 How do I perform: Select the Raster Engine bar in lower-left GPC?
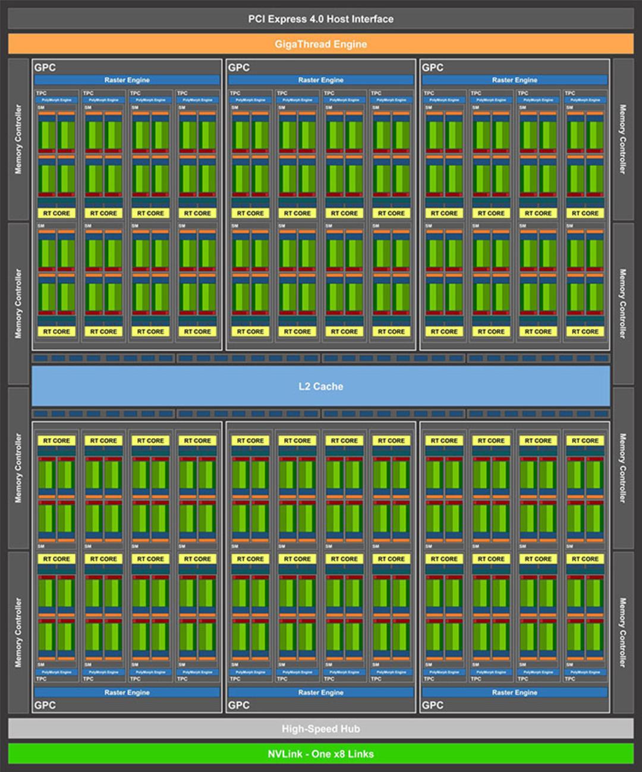127,692
